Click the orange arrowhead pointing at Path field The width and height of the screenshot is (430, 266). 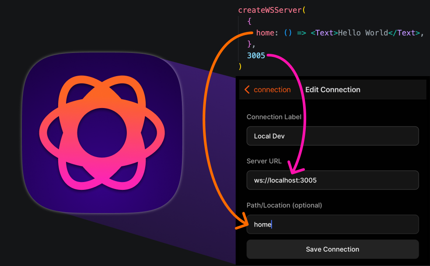241,224
